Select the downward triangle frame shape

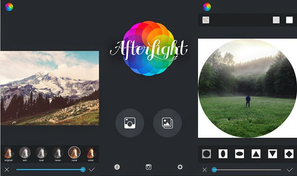click(x=272, y=154)
